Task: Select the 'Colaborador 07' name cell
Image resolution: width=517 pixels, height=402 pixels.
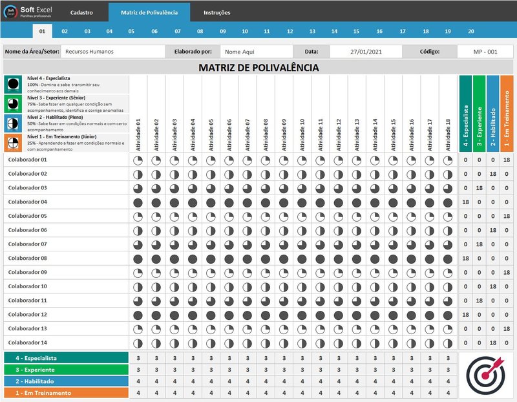Action: click(x=67, y=244)
